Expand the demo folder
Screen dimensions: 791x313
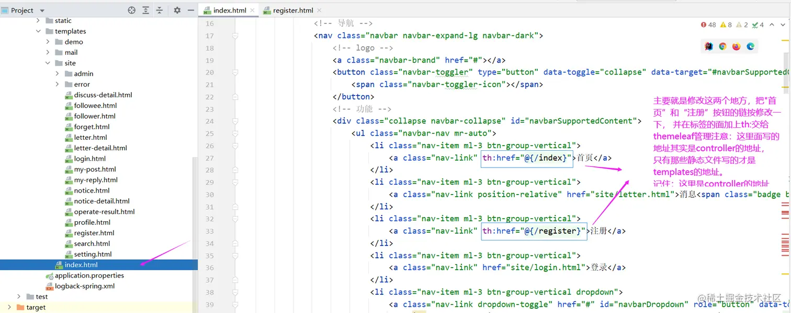48,42
